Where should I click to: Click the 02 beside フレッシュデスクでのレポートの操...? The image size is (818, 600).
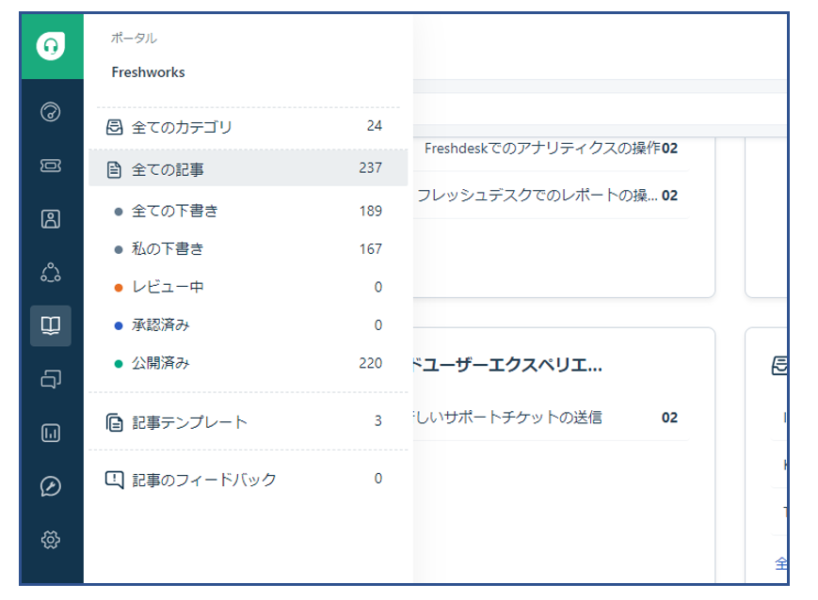670,196
